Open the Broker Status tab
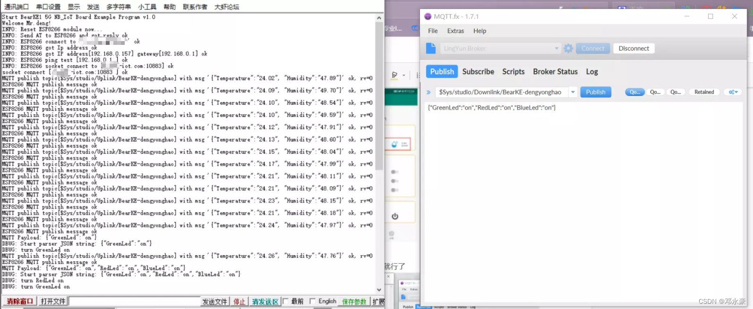 [x=555, y=72]
